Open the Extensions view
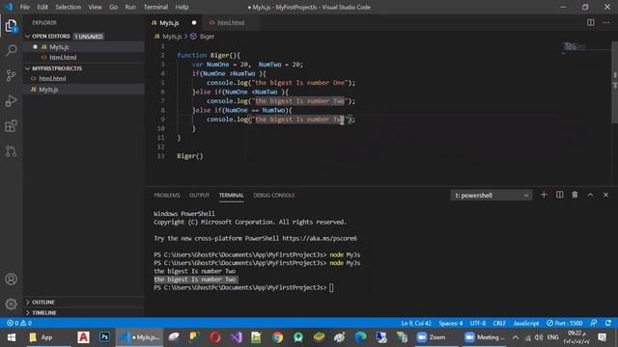Image resolution: width=618 pixels, height=347 pixels. (x=11, y=126)
